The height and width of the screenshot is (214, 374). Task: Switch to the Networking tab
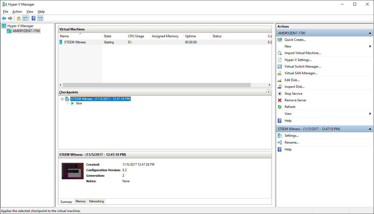97,201
